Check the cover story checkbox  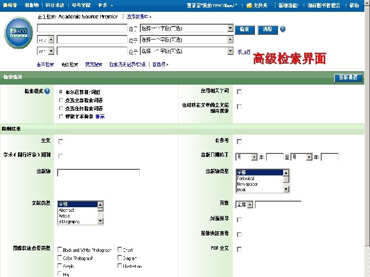(x=239, y=220)
